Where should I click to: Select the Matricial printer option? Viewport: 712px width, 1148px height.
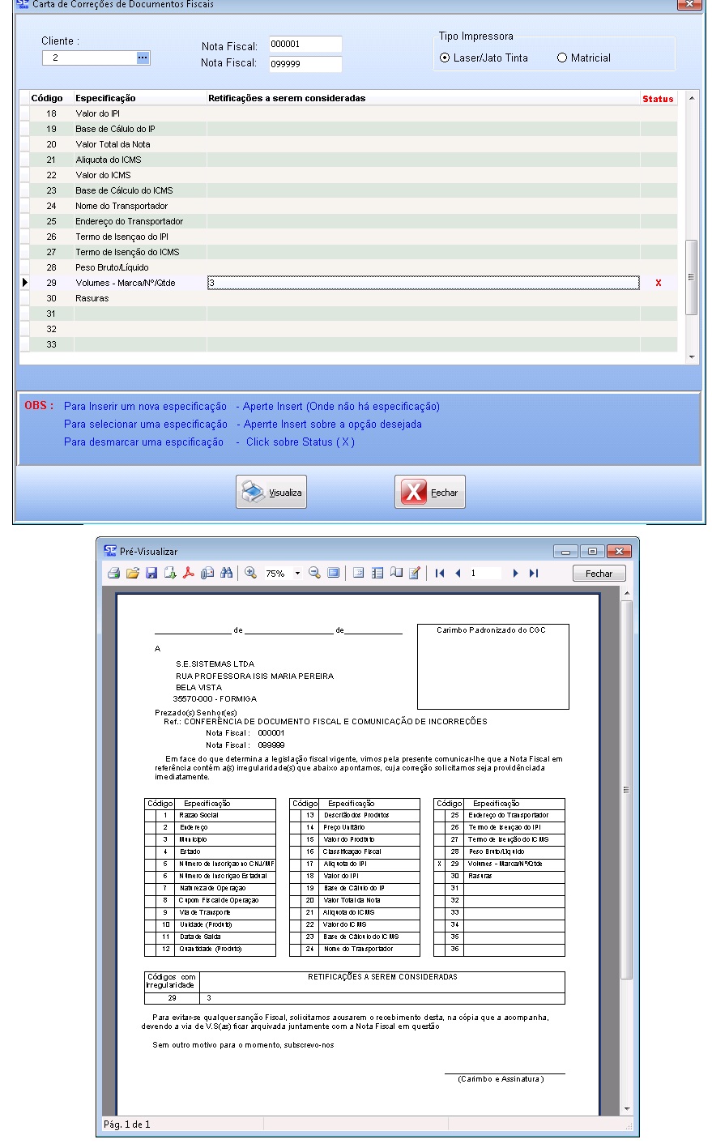tap(562, 58)
